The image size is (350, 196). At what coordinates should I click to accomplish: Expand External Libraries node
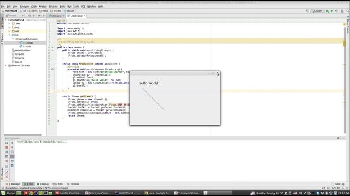click(6, 65)
